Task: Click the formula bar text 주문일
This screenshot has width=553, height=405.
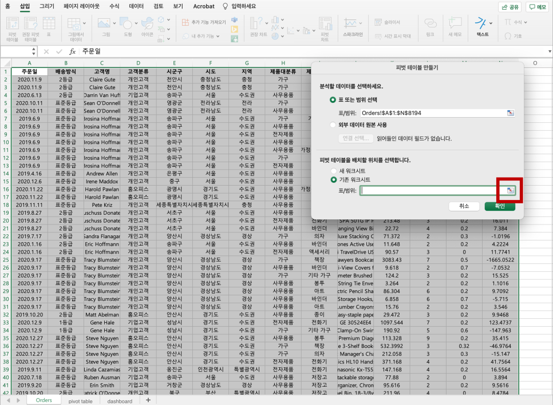Action: pos(92,51)
